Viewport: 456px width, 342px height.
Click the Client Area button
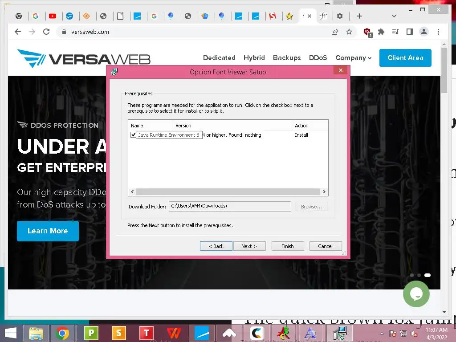pos(405,58)
